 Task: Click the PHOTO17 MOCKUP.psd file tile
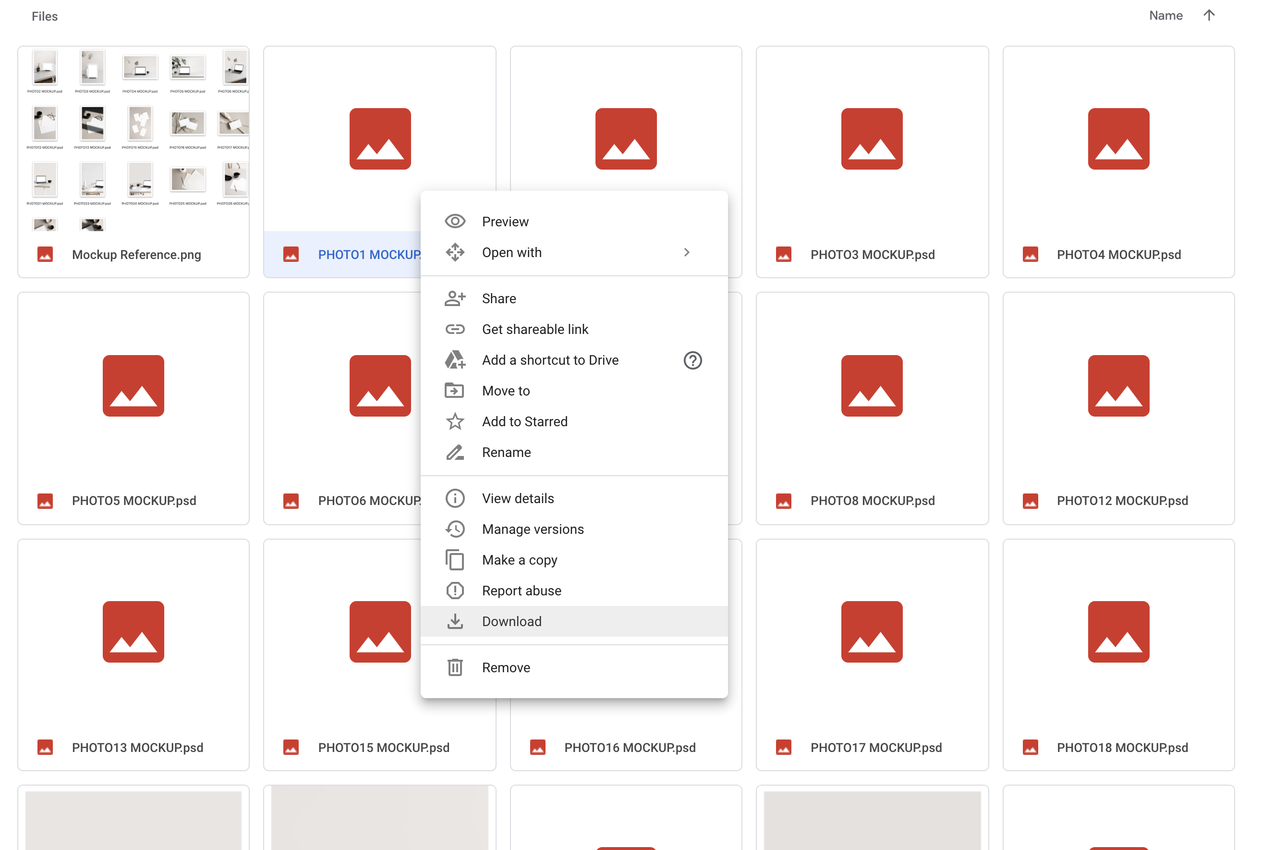[872, 654]
